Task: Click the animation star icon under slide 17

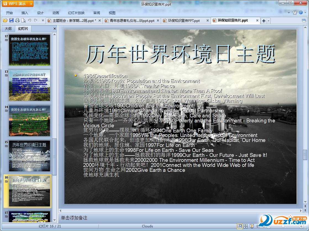Action: point(6,216)
